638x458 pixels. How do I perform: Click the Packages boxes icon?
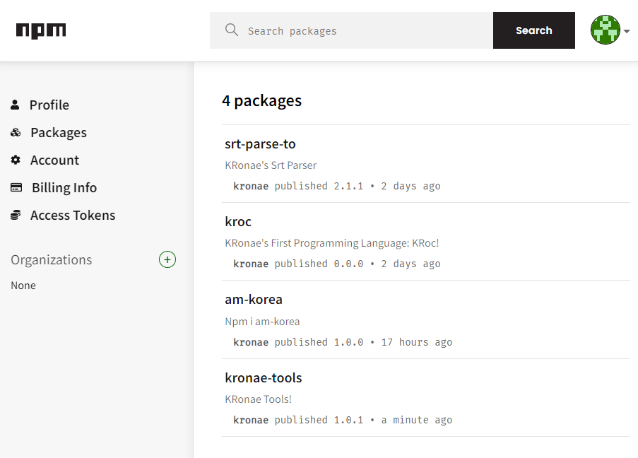(16, 132)
